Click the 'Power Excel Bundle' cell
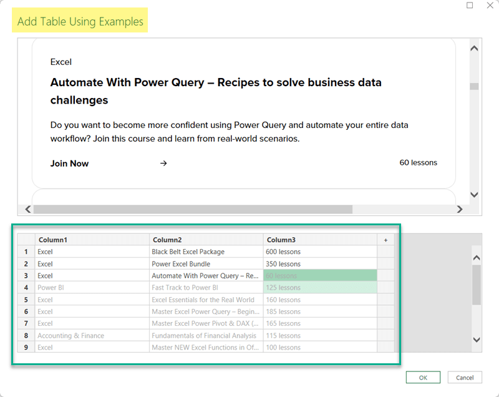This screenshot has height=397, width=499. (x=206, y=264)
